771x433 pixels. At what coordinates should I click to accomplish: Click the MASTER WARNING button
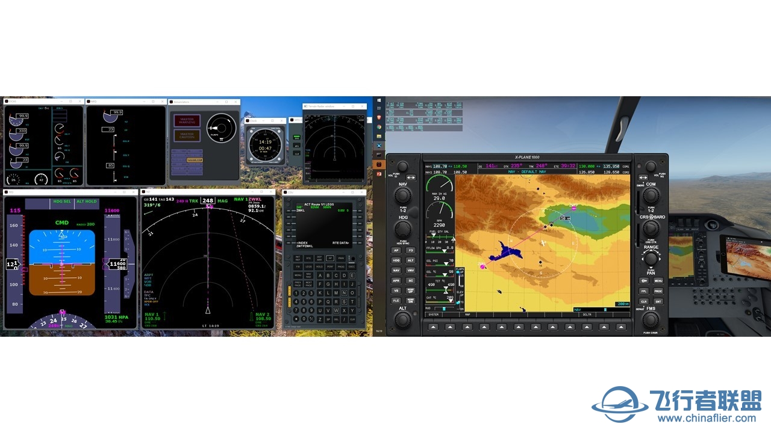(187, 121)
